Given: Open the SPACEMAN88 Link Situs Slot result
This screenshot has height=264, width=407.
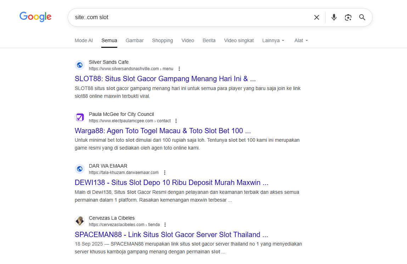Looking at the screenshot, I should pos(171,235).
